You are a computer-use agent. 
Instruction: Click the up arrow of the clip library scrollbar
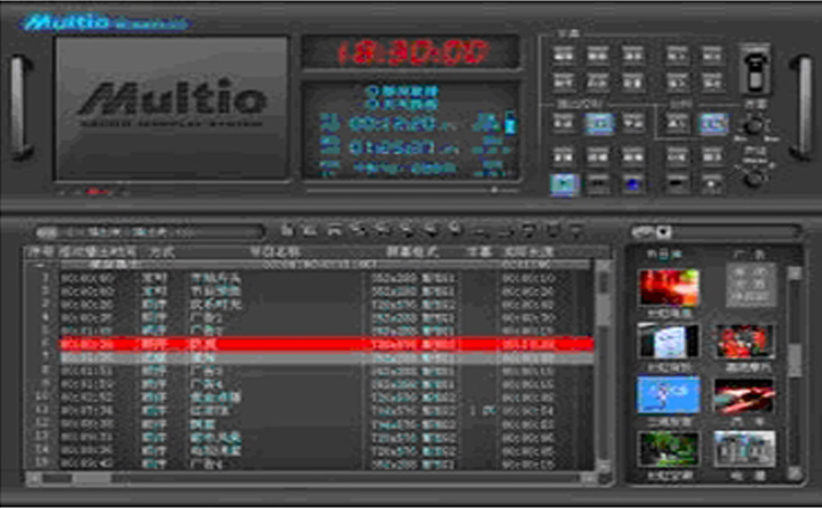click(795, 272)
